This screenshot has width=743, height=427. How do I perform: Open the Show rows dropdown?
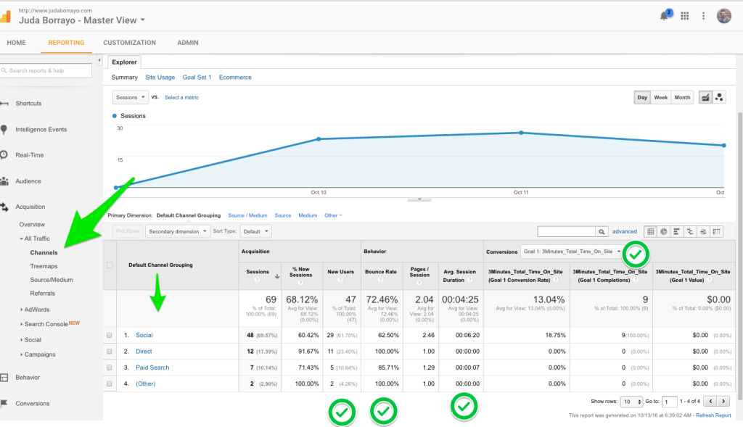click(631, 402)
